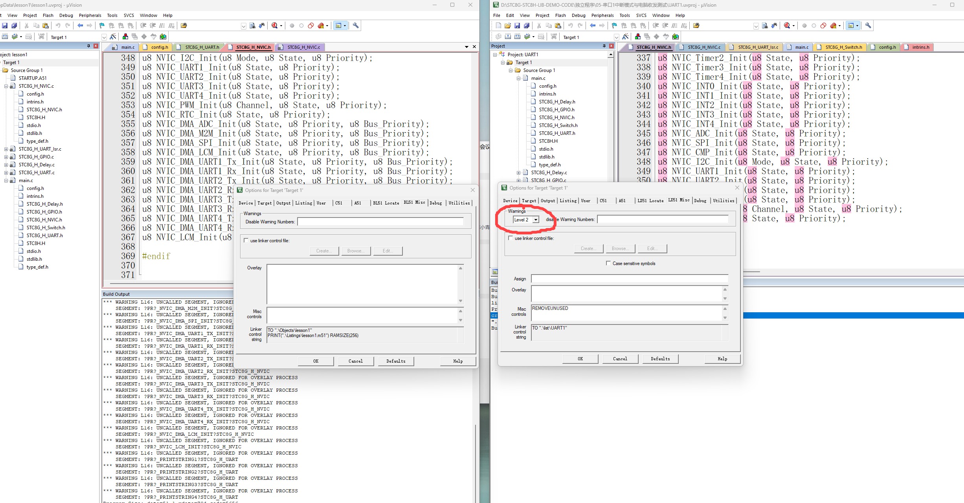Click Manage Project Items icon in right window
The width and height of the screenshot is (964, 503).
tap(637, 37)
